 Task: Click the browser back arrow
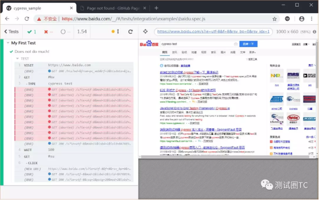point(7,19)
